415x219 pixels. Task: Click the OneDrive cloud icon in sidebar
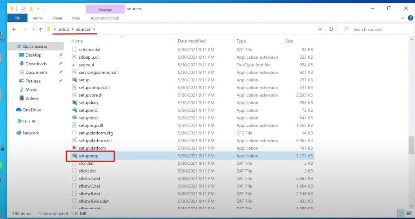point(19,110)
